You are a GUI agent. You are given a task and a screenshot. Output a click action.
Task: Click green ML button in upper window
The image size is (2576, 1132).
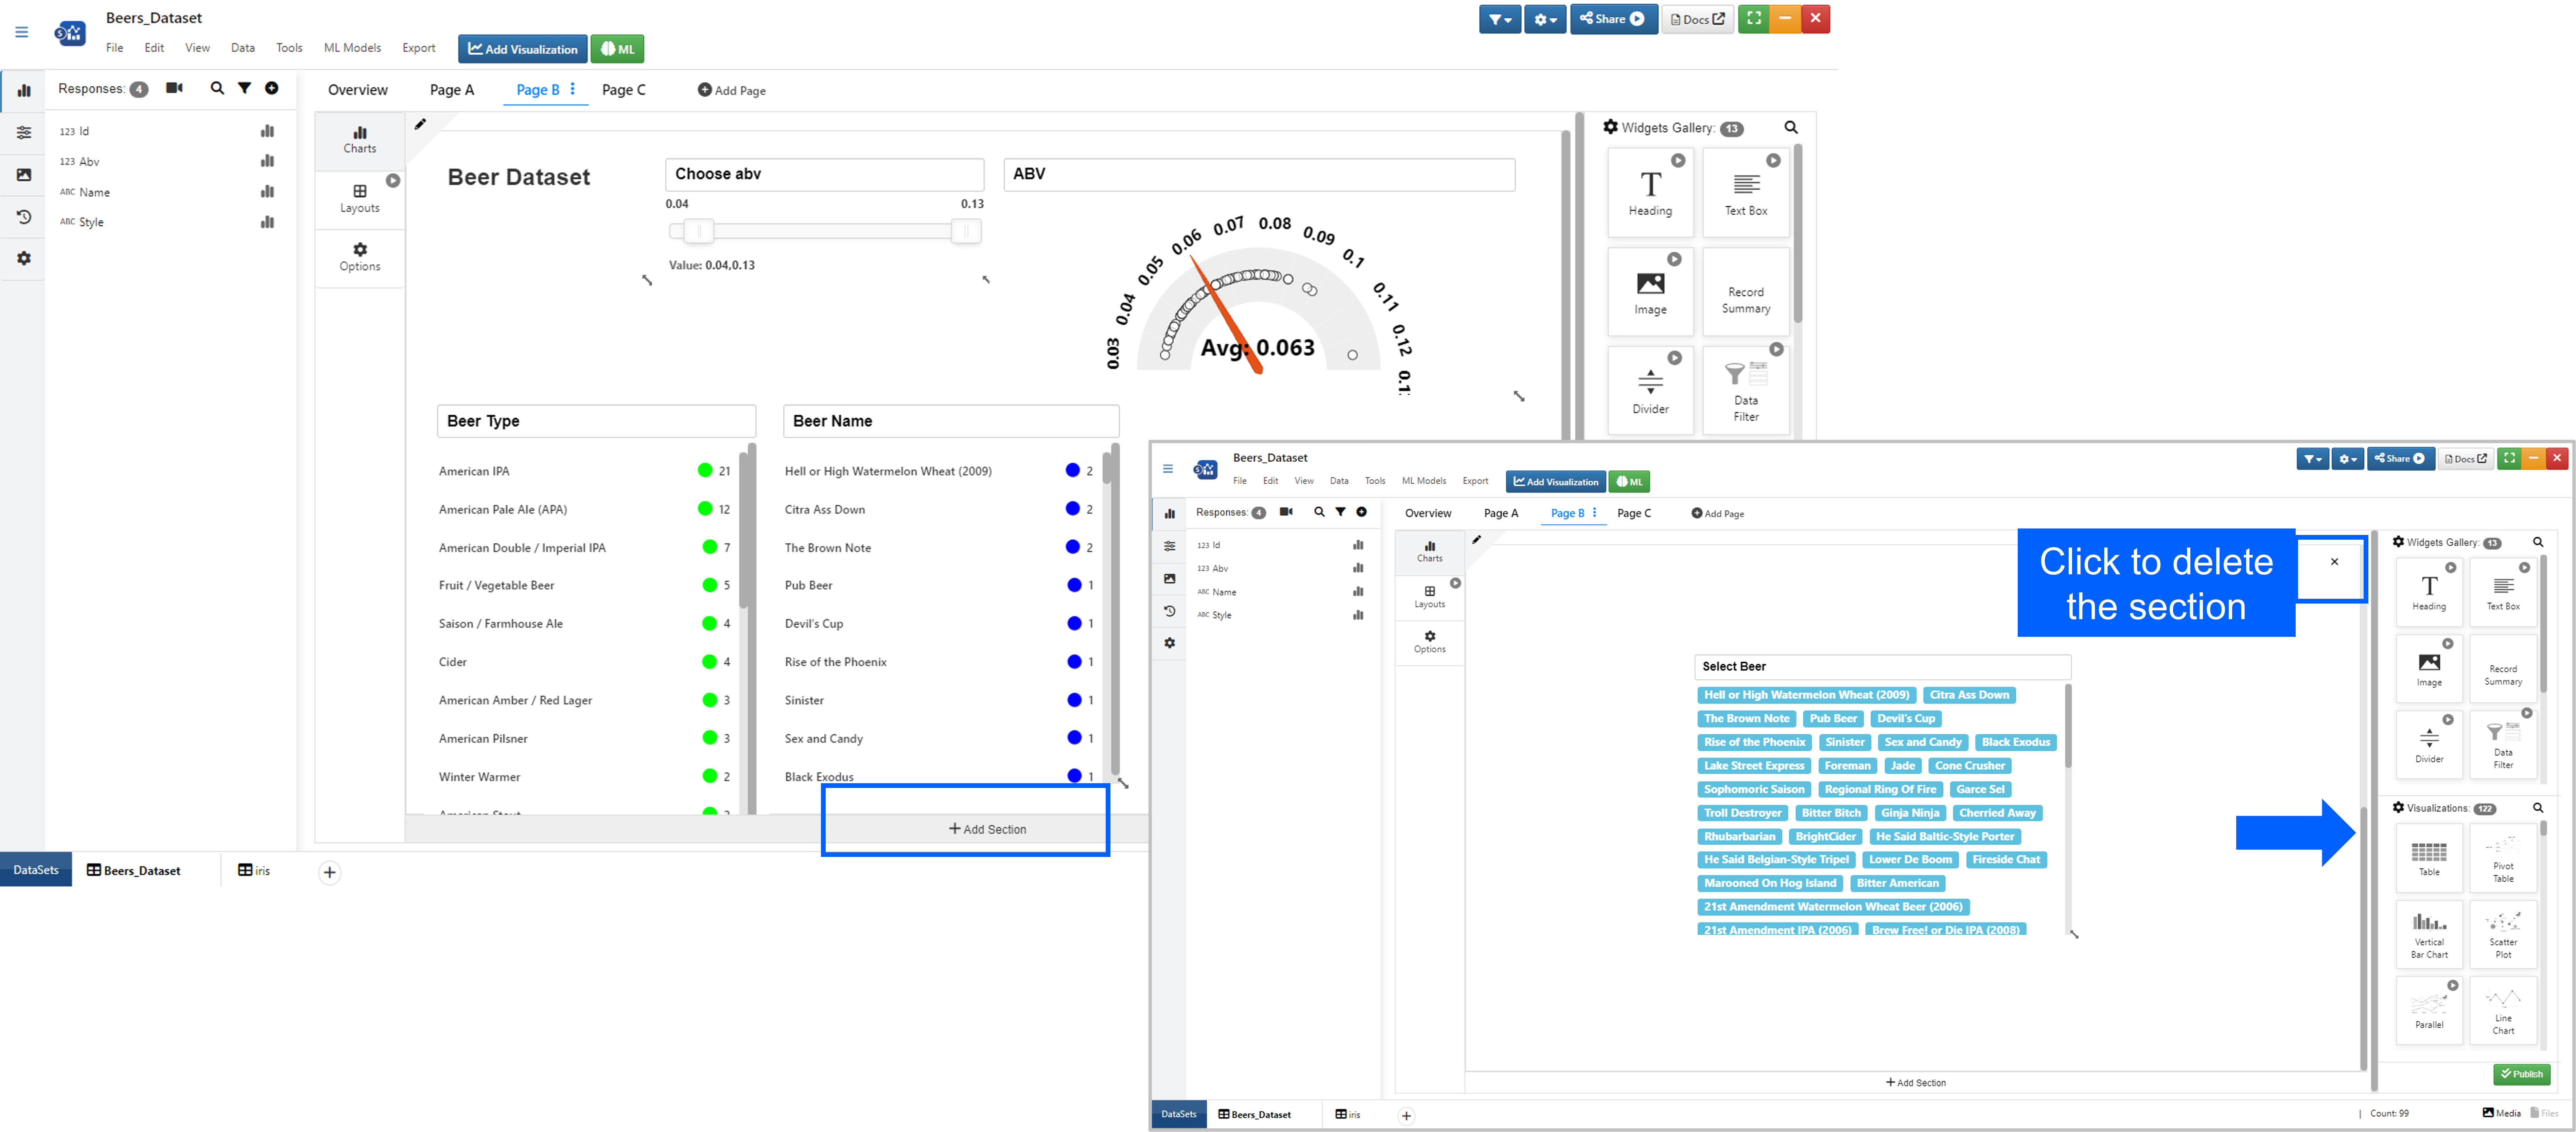pyautogui.click(x=617, y=49)
